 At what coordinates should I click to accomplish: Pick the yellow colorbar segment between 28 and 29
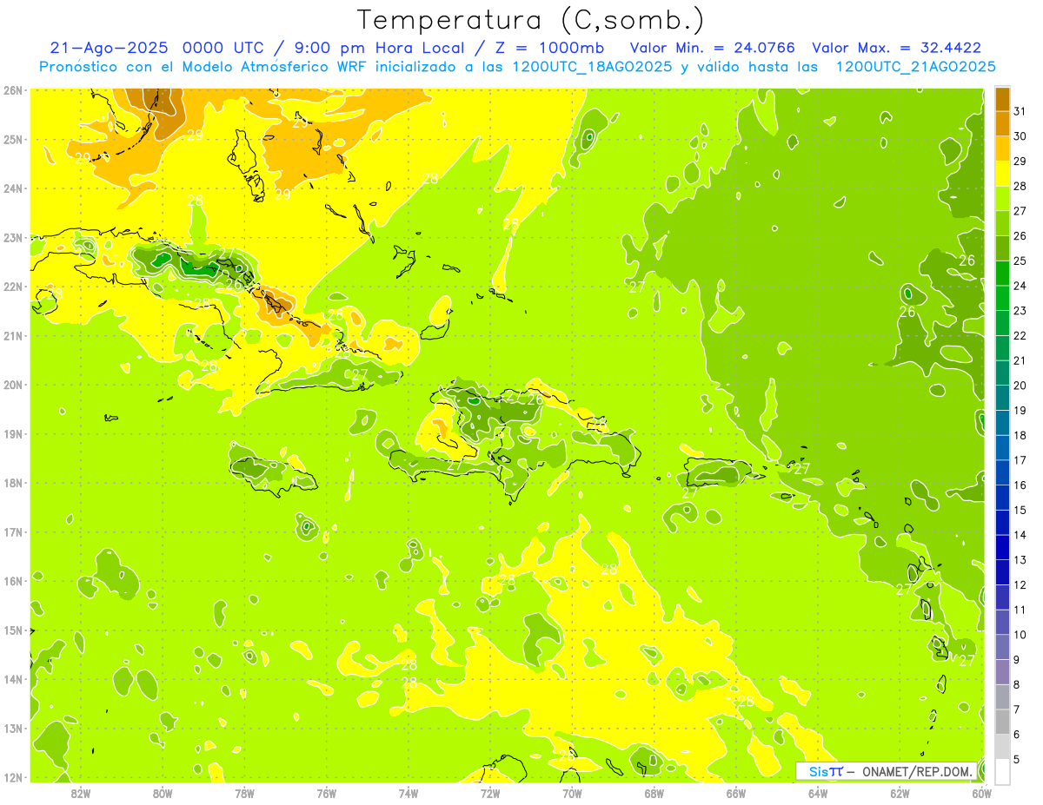point(1002,174)
